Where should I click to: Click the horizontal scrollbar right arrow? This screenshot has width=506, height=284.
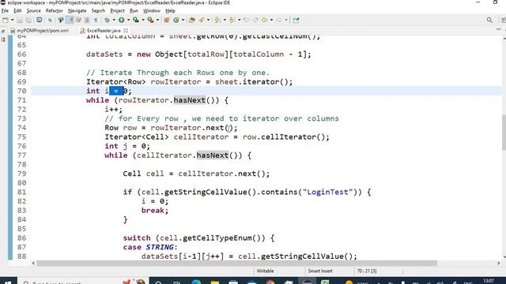(498, 263)
